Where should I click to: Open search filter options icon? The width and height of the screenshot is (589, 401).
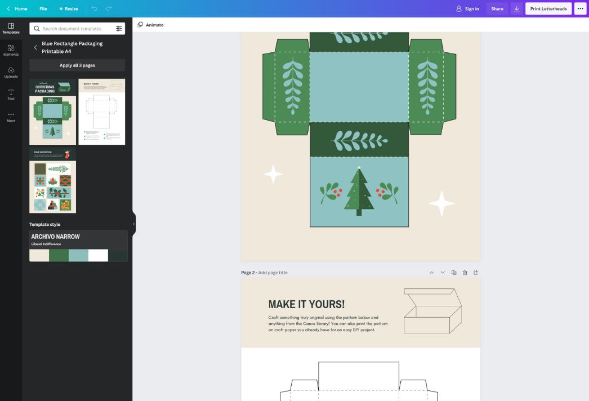tap(119, 29)
